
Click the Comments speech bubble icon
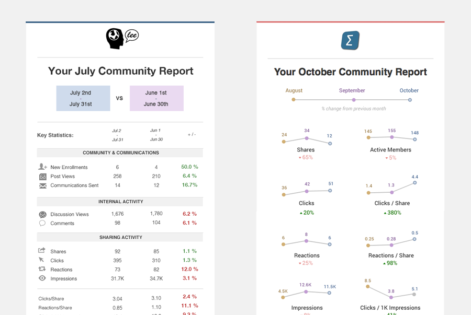tap(42, 223)
